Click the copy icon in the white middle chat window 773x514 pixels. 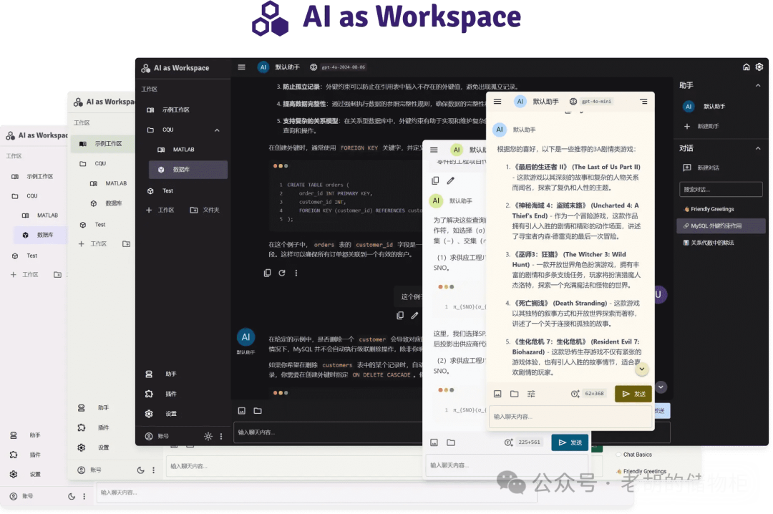(x=435, y=181)
